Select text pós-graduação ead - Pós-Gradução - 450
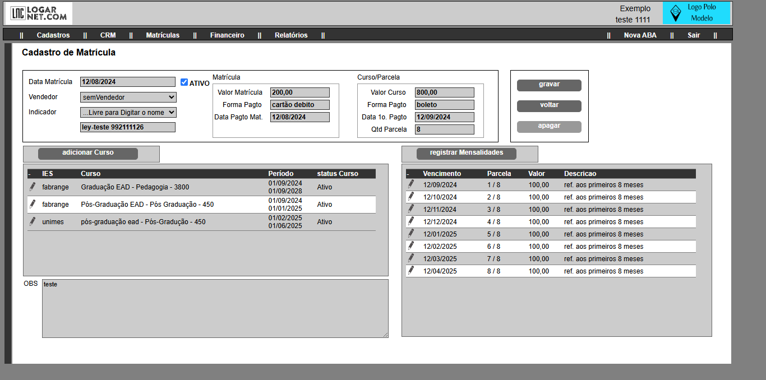This screenshot has height=380, width=766. point(143,222)
